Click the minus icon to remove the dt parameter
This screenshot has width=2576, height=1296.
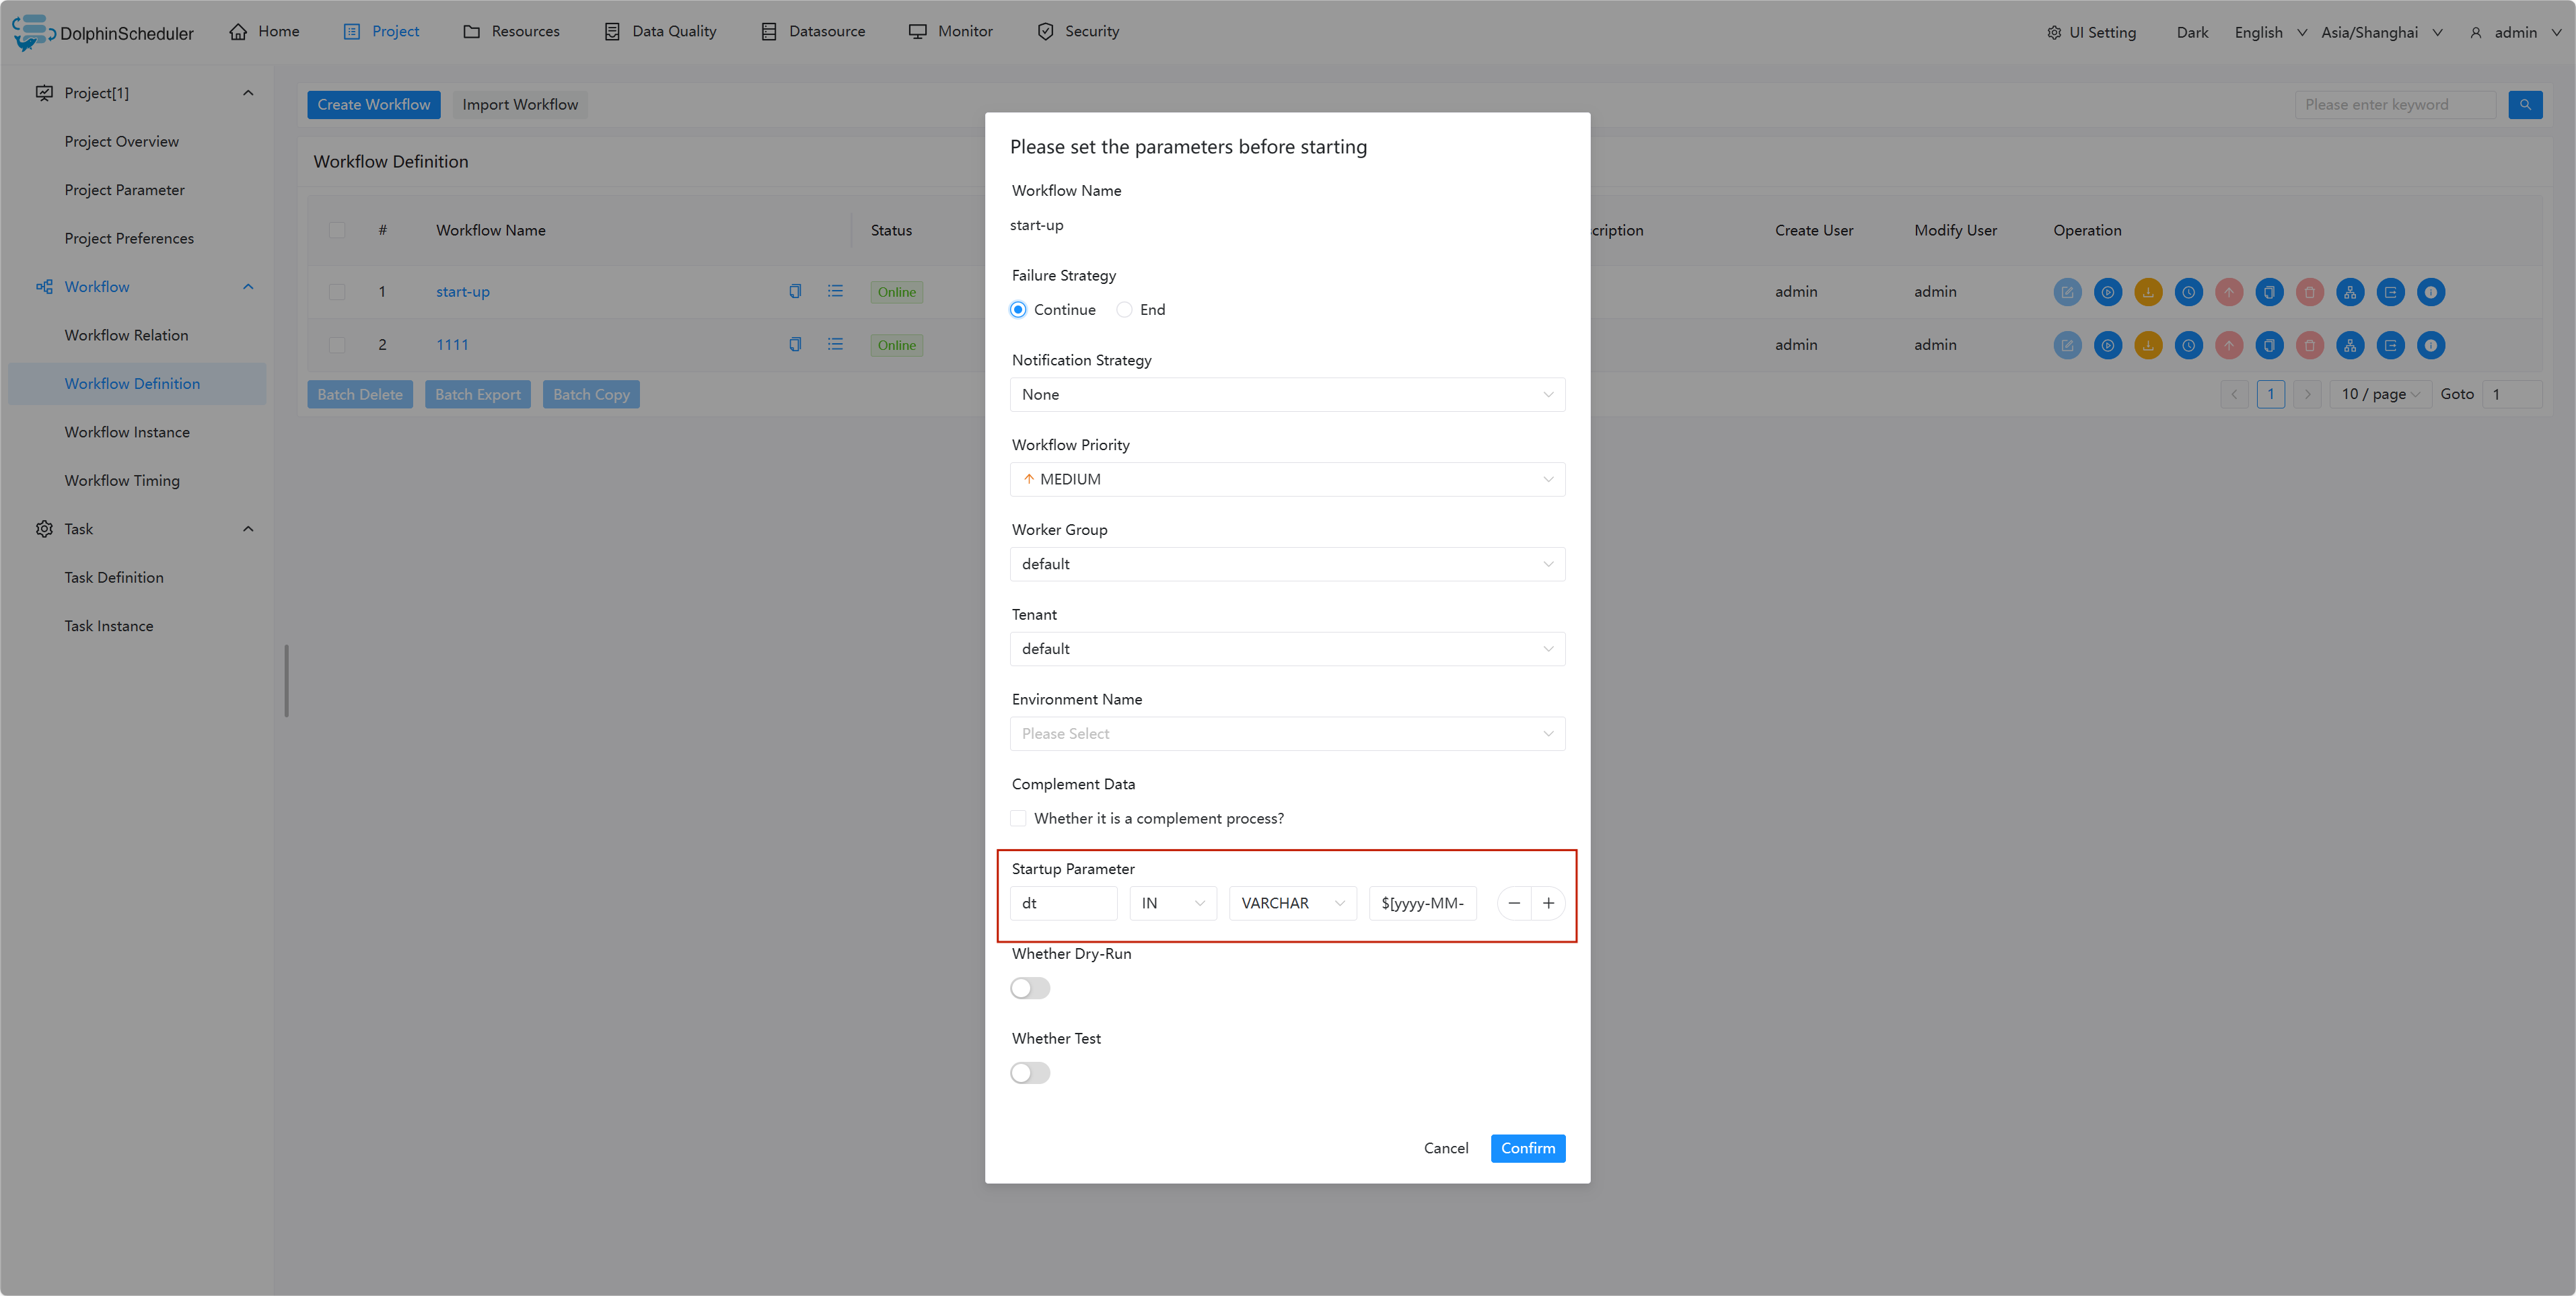[1514, 903]
